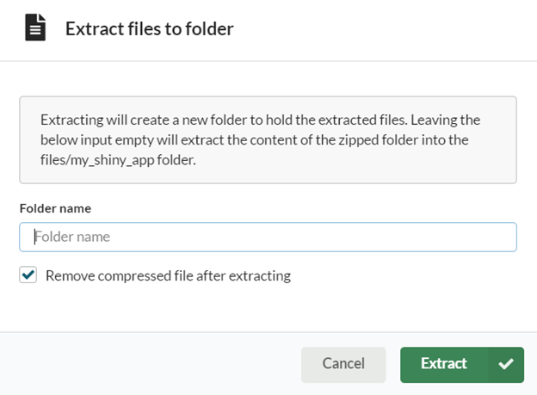Click the 'Folder name' placeholder text
Screen dimensions: 537x395
point(73,237)
